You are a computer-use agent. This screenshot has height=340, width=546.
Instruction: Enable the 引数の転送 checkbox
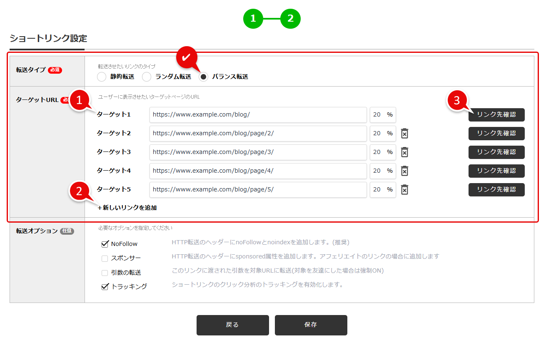click(105, 272)
